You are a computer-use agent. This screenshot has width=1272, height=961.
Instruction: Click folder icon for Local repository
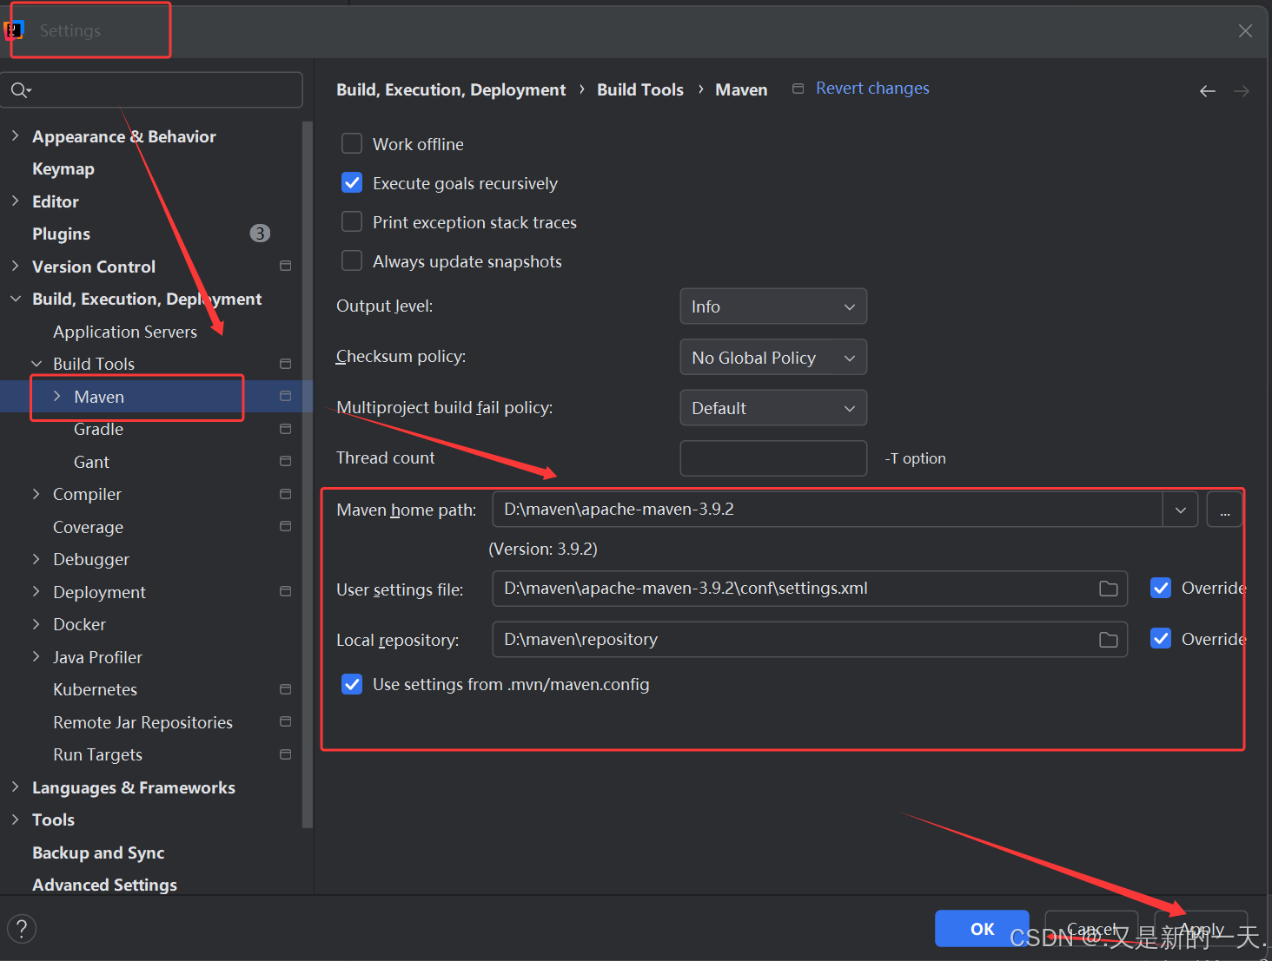(1109, 640)
